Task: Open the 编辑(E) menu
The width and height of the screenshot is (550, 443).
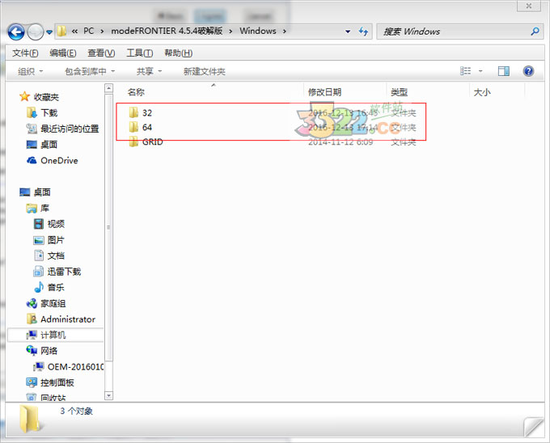Action: tap(63, 53)
